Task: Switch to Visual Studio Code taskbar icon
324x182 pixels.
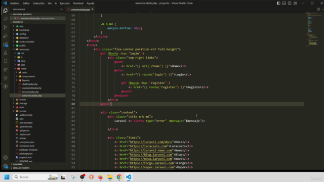Action: tap(129, 177)
